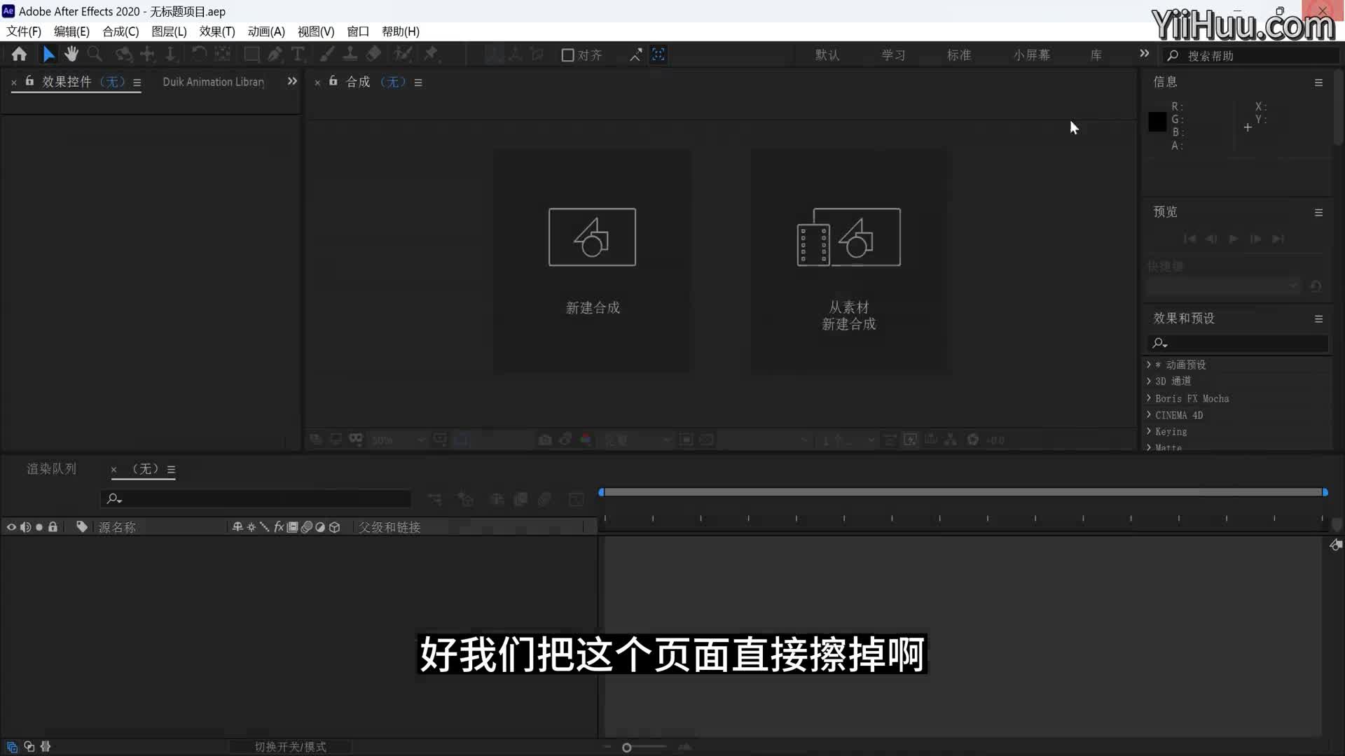The image size is (1345, 756).
Task: Click the search help magnifier icon
Action: pyautogui.click(x=1173, y=55)
